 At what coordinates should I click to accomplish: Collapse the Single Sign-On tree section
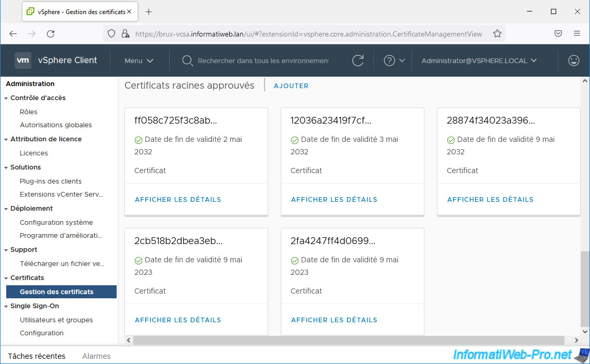(6, 306)
